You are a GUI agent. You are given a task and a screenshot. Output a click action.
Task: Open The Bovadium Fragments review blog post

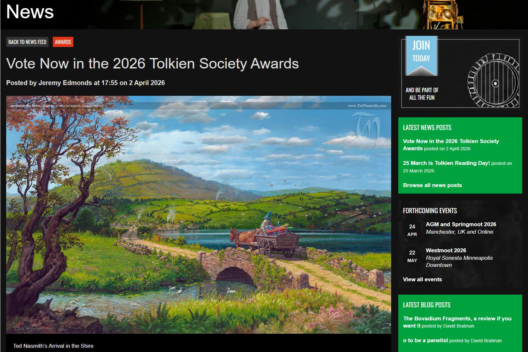pyautogui.click(x=457, y=322)
